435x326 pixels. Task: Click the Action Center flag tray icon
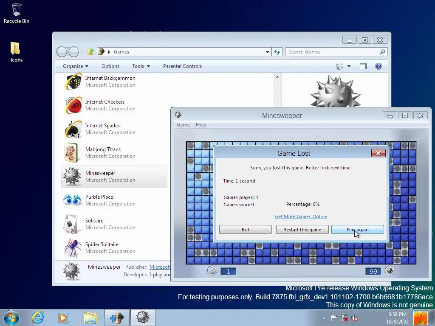334,318
